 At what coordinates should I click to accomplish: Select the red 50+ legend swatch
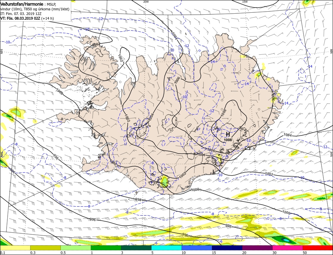pyautogui.click(x=318, y=248)
